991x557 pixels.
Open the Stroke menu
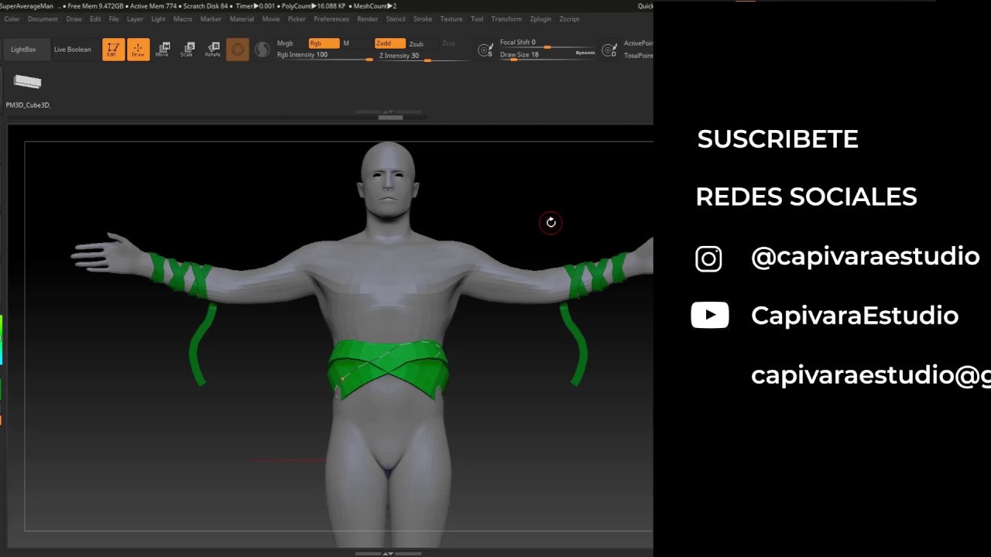coord(423,19)
